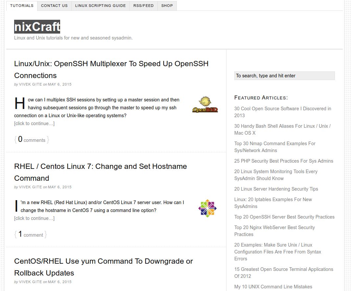
Task: View 0 comments on the OpenSSH post
Action: coord(32,140)
